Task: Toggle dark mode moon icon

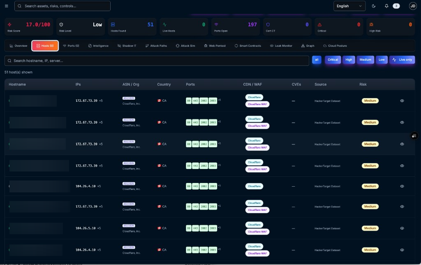Action: (373, 6)
